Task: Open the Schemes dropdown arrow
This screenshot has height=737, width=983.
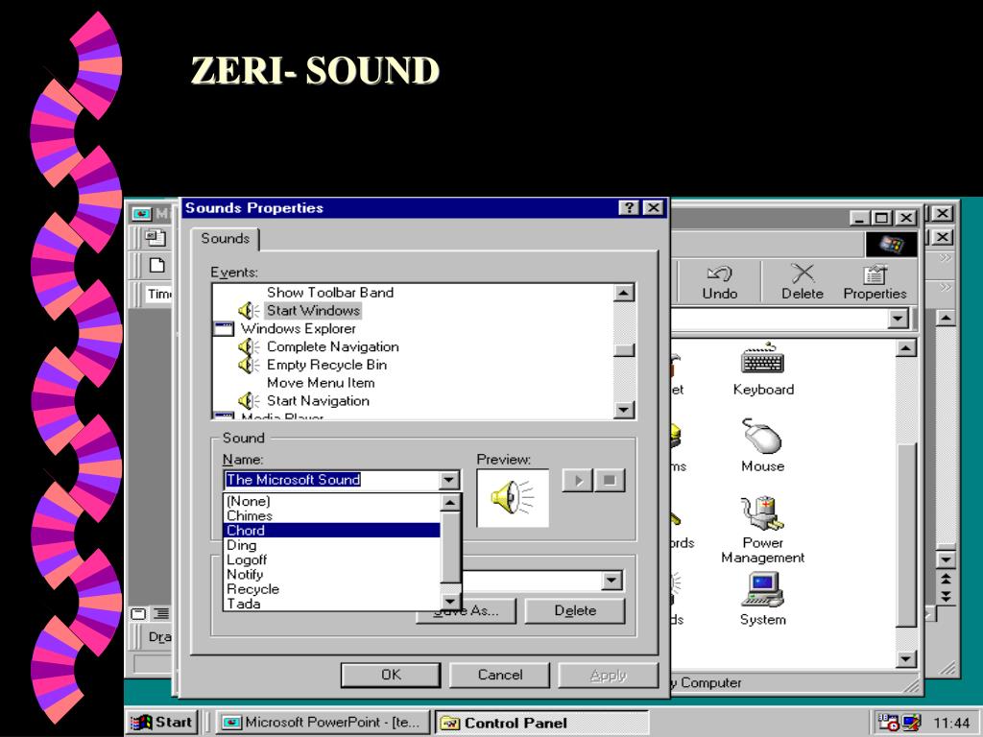Action: [611, 581]
